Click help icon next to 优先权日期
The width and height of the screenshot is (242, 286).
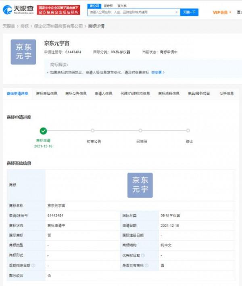pyautogui.click(x=143, y=255)
